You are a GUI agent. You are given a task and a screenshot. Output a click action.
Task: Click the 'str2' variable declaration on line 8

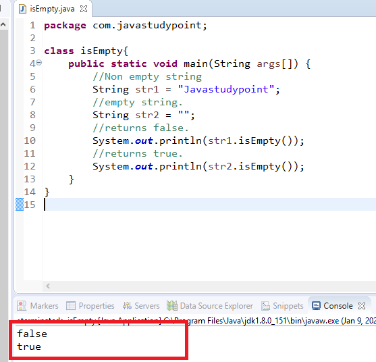pyautogui.click(x=147, y=115)
